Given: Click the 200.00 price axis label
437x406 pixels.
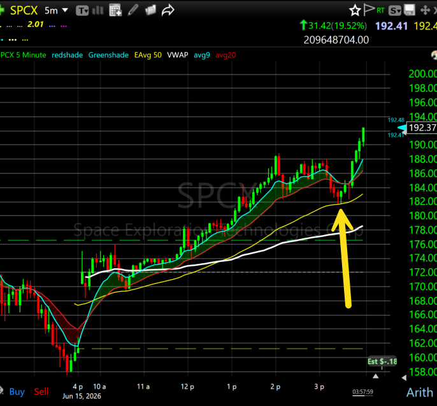Looking at the screenshot, I should [422, 74].
